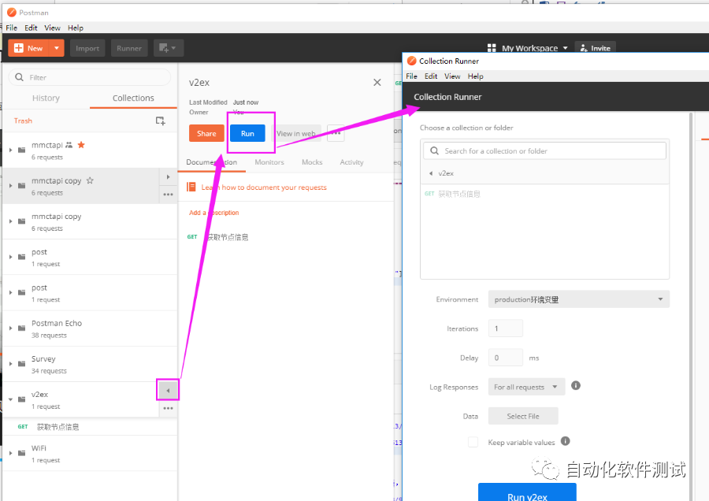Screen dimensions: 709x501
Task: Open the Environment dropdown
Action: click(x=579, y=299)
